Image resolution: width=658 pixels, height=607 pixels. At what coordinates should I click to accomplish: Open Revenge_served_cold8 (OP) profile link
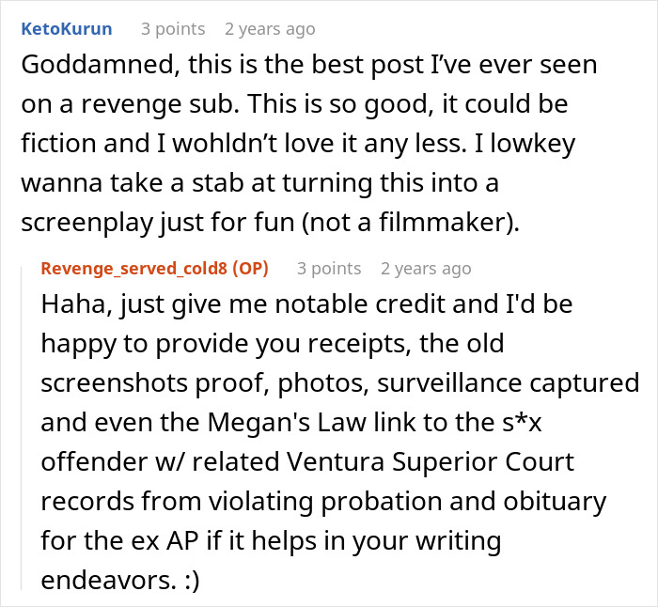154,269
